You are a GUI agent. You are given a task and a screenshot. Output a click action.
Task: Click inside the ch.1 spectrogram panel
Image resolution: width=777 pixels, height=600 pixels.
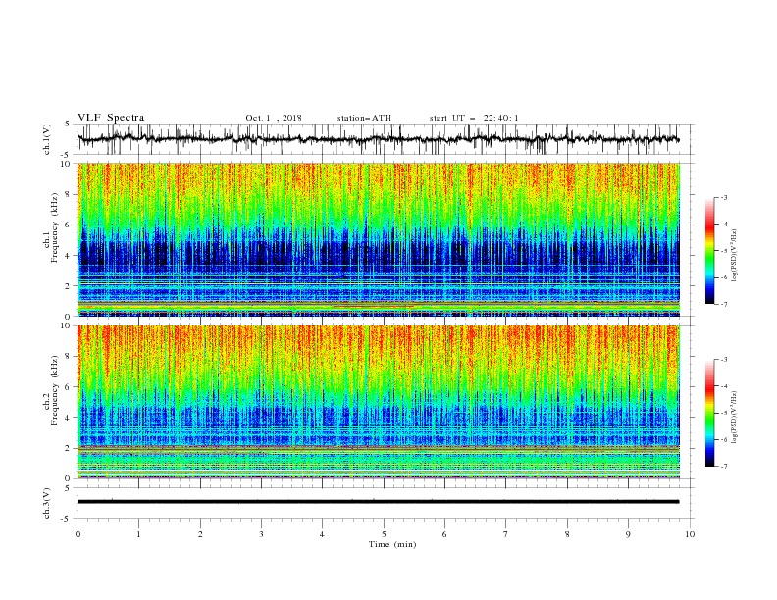tap(378, 239)
